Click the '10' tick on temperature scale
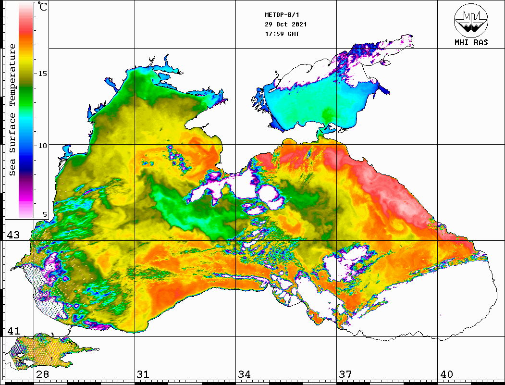The image size is (505, 385). pyautogui.click(x=42, y=146)
